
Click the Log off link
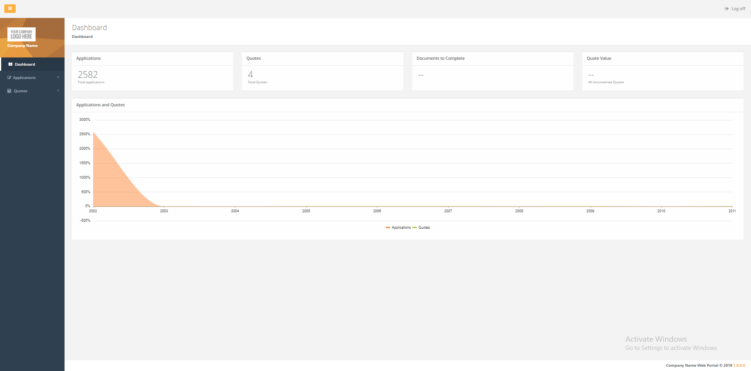tap(735, 9)
